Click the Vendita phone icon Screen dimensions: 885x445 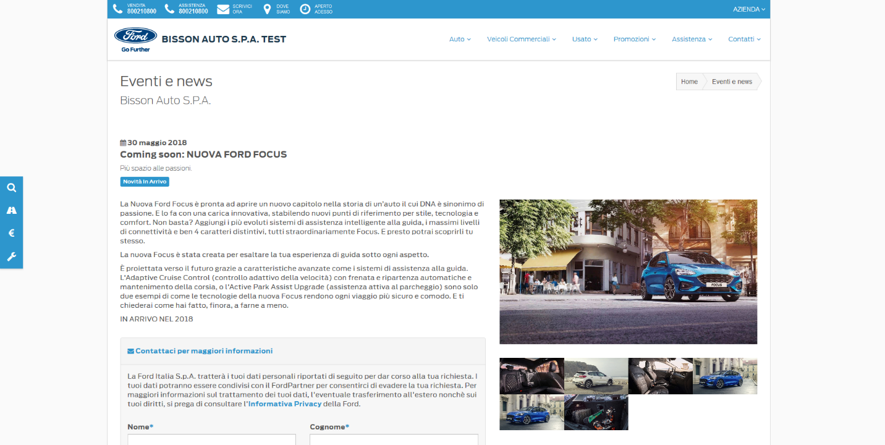click(117, 9)
